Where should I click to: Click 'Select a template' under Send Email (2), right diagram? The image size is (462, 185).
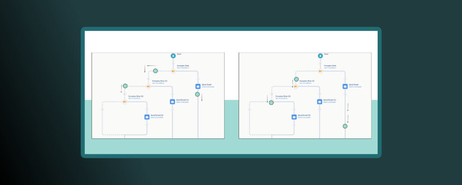[x=305, y=117]
